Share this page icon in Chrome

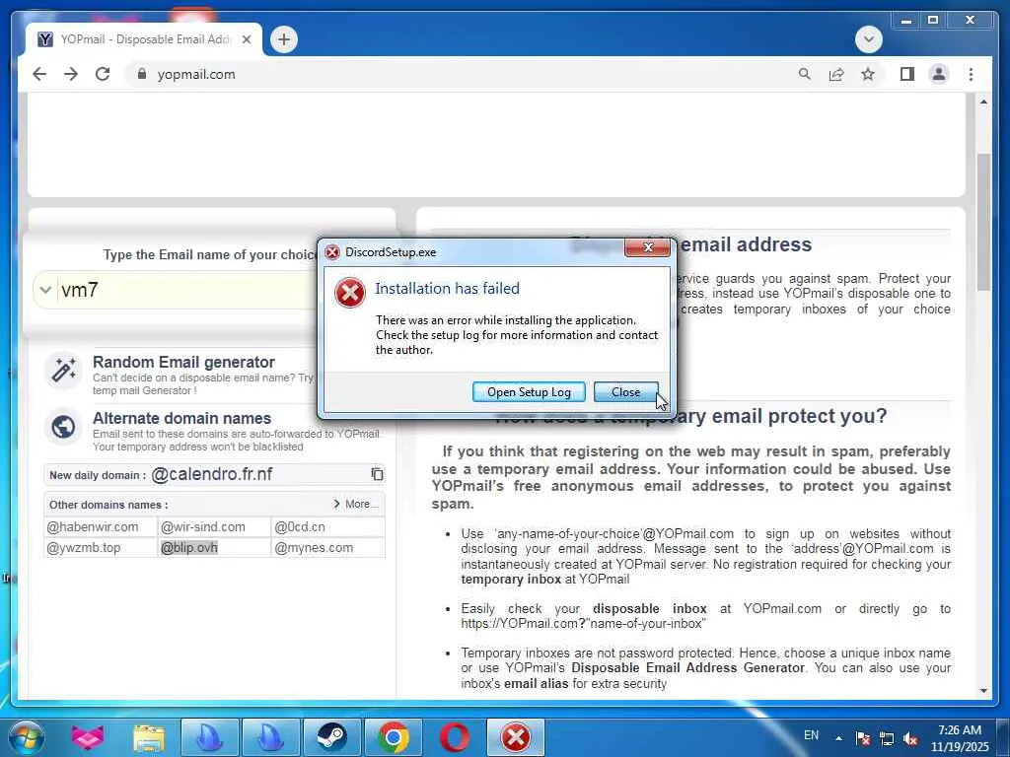pyautogui.click(x=836, y=74)
